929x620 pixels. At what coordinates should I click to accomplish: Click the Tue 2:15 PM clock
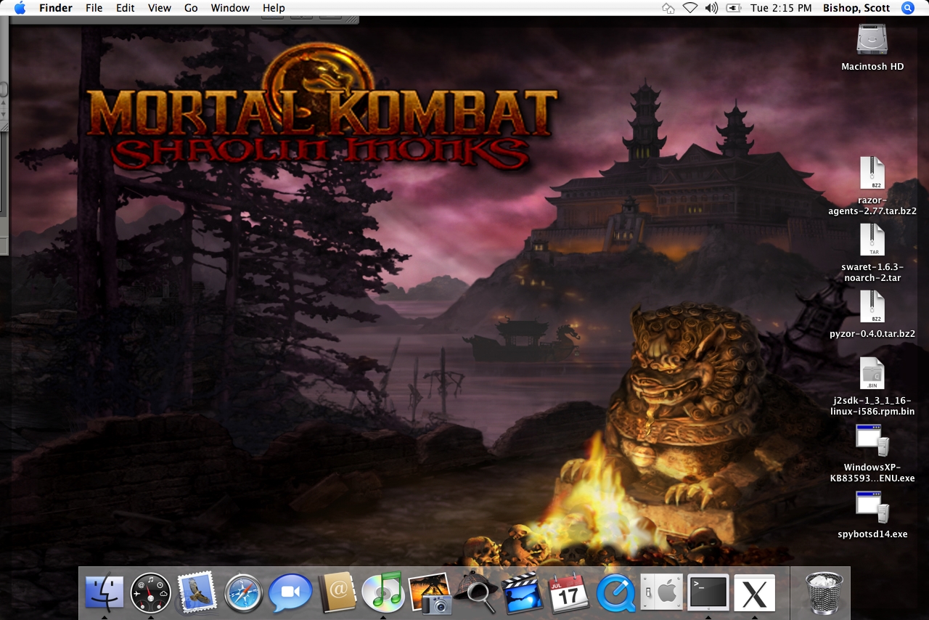pyautogui.click(x=781, y=8)
